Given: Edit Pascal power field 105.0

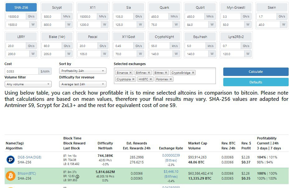Looking at the screenshot, I should 89,54.
